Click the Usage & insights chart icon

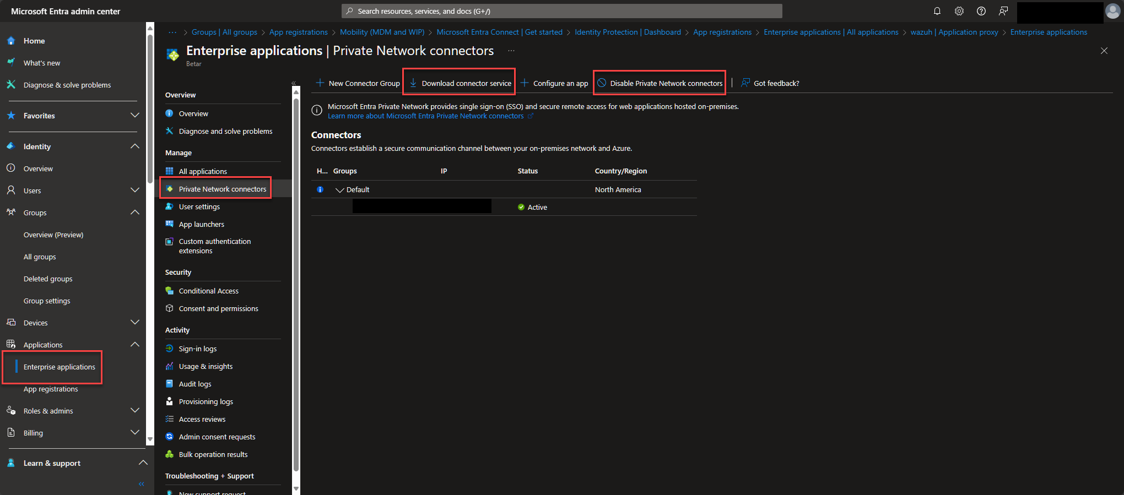(170, 366)
